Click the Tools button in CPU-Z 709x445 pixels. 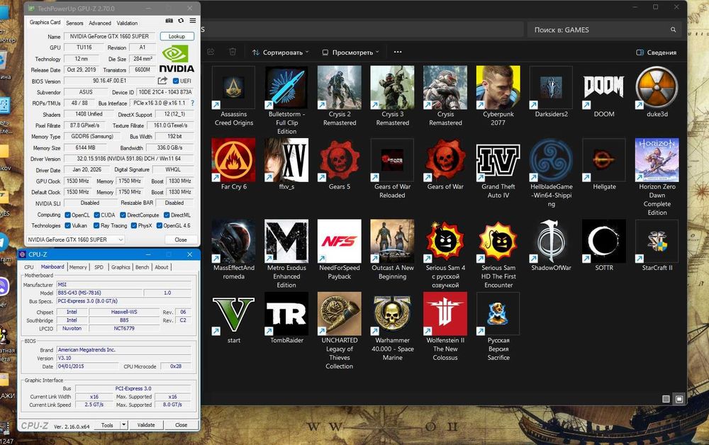point(107,424)
